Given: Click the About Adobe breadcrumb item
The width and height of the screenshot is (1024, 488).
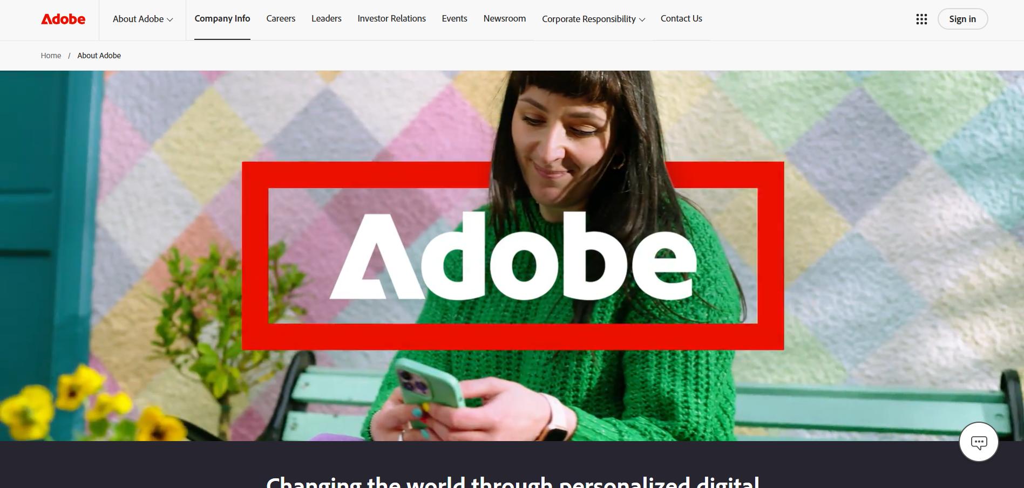Looking at the screenshot, I should click(99, 56).
